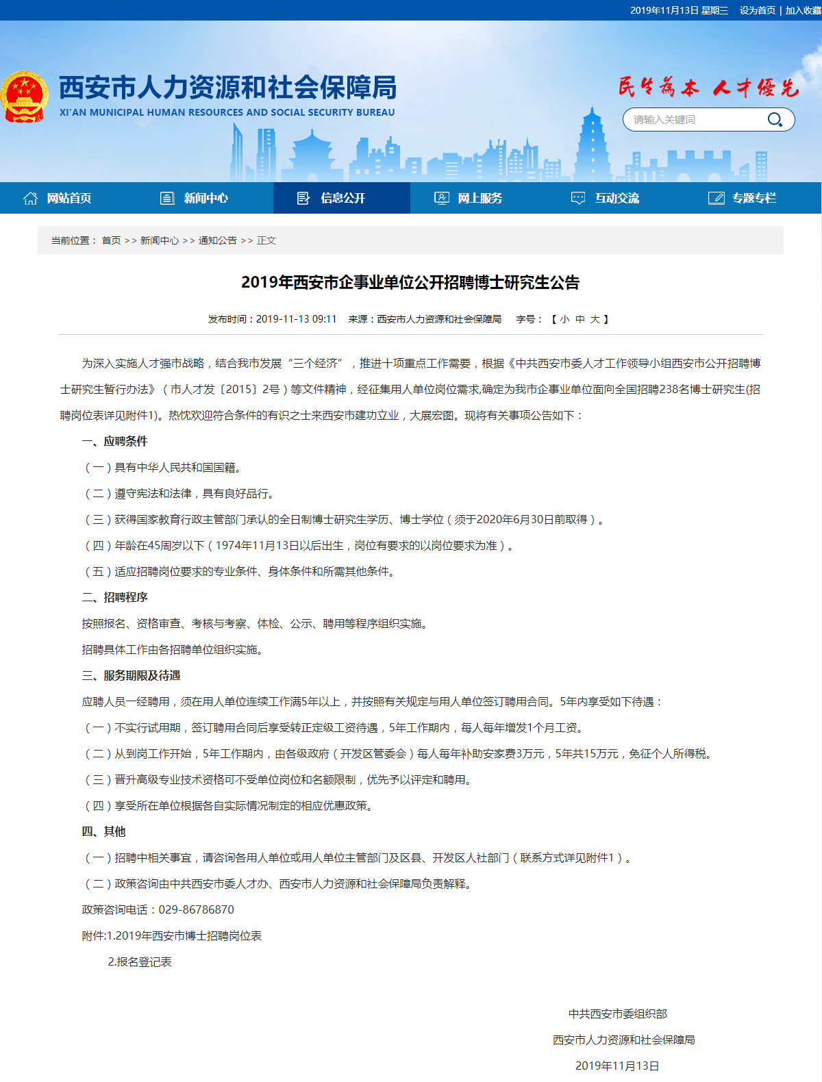Click the phone number 029-86786870
This screenshot has height=1082, width=822.
click(196, 909)
